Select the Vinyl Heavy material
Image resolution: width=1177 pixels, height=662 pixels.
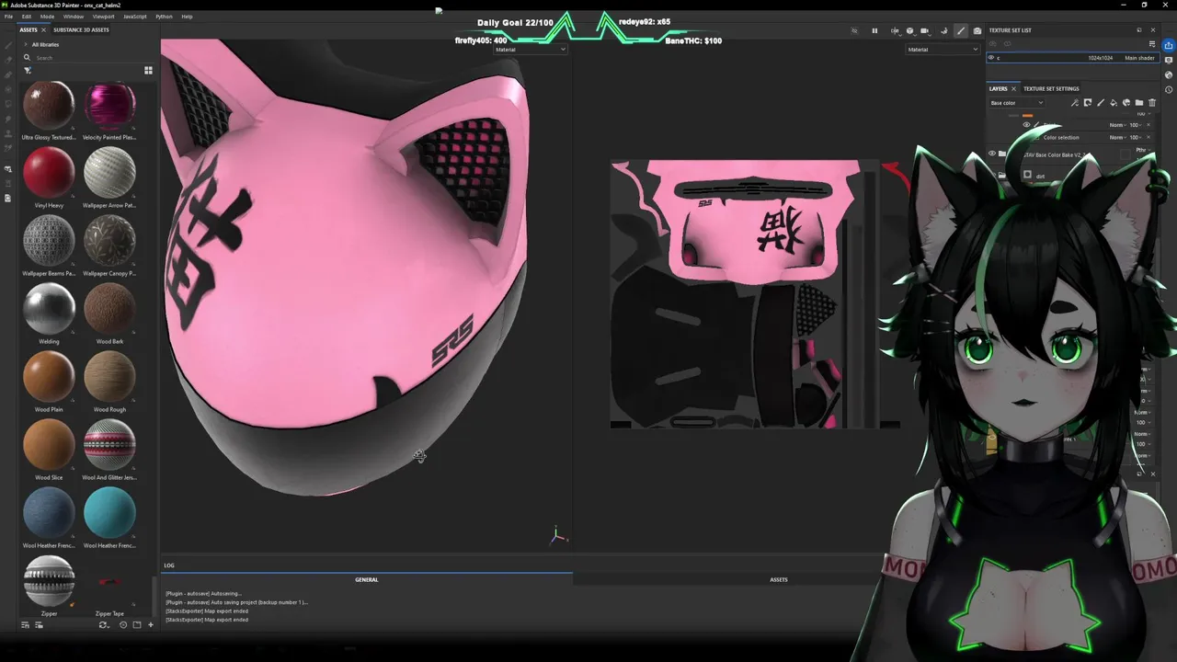click(x=49, y=175)
